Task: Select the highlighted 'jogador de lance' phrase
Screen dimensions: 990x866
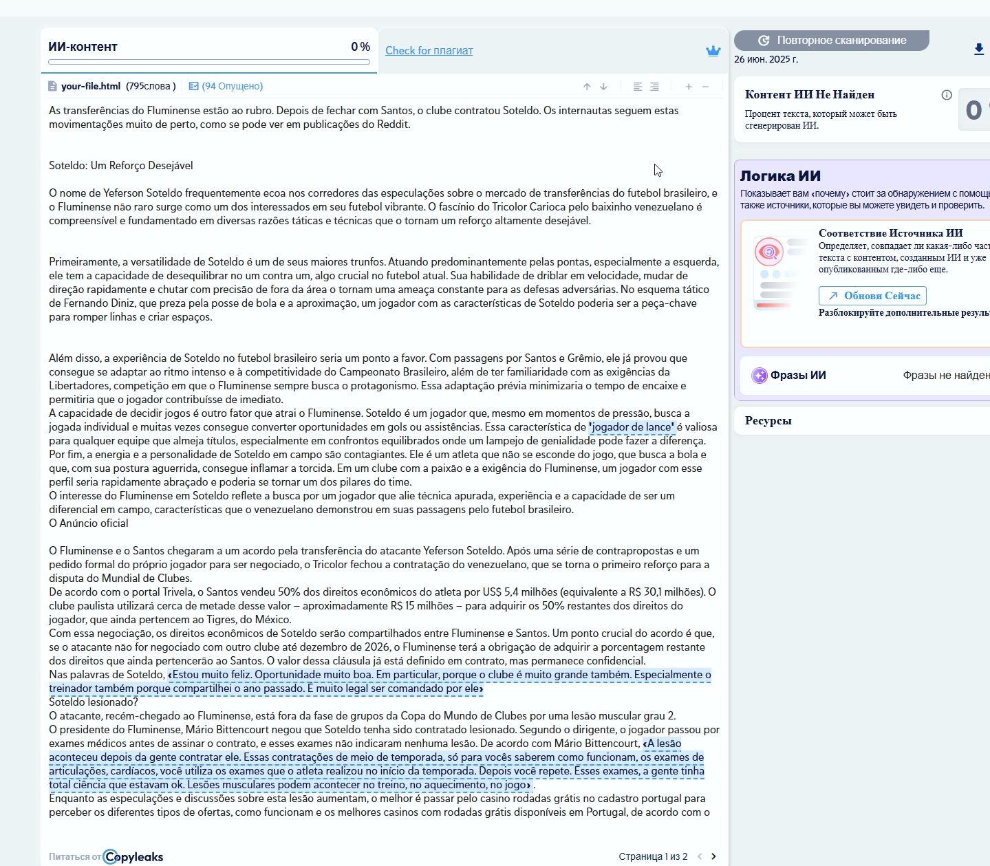Action: (632, 427)
